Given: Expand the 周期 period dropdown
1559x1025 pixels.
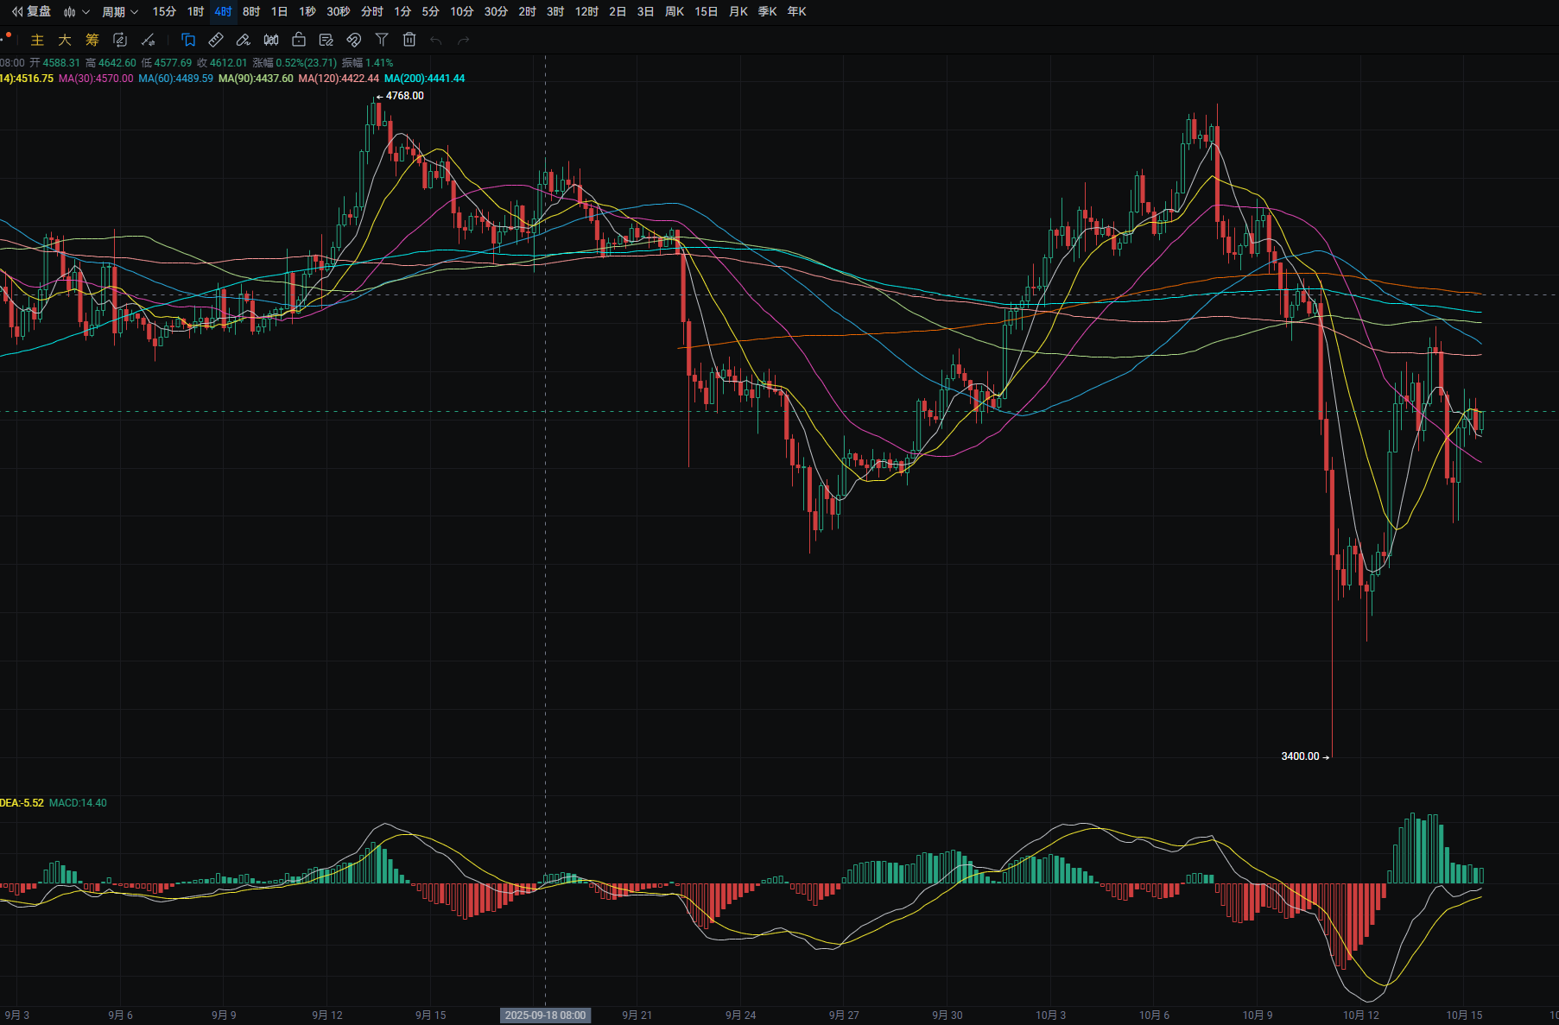Looking at the screenshot, I should click(119, 12).
